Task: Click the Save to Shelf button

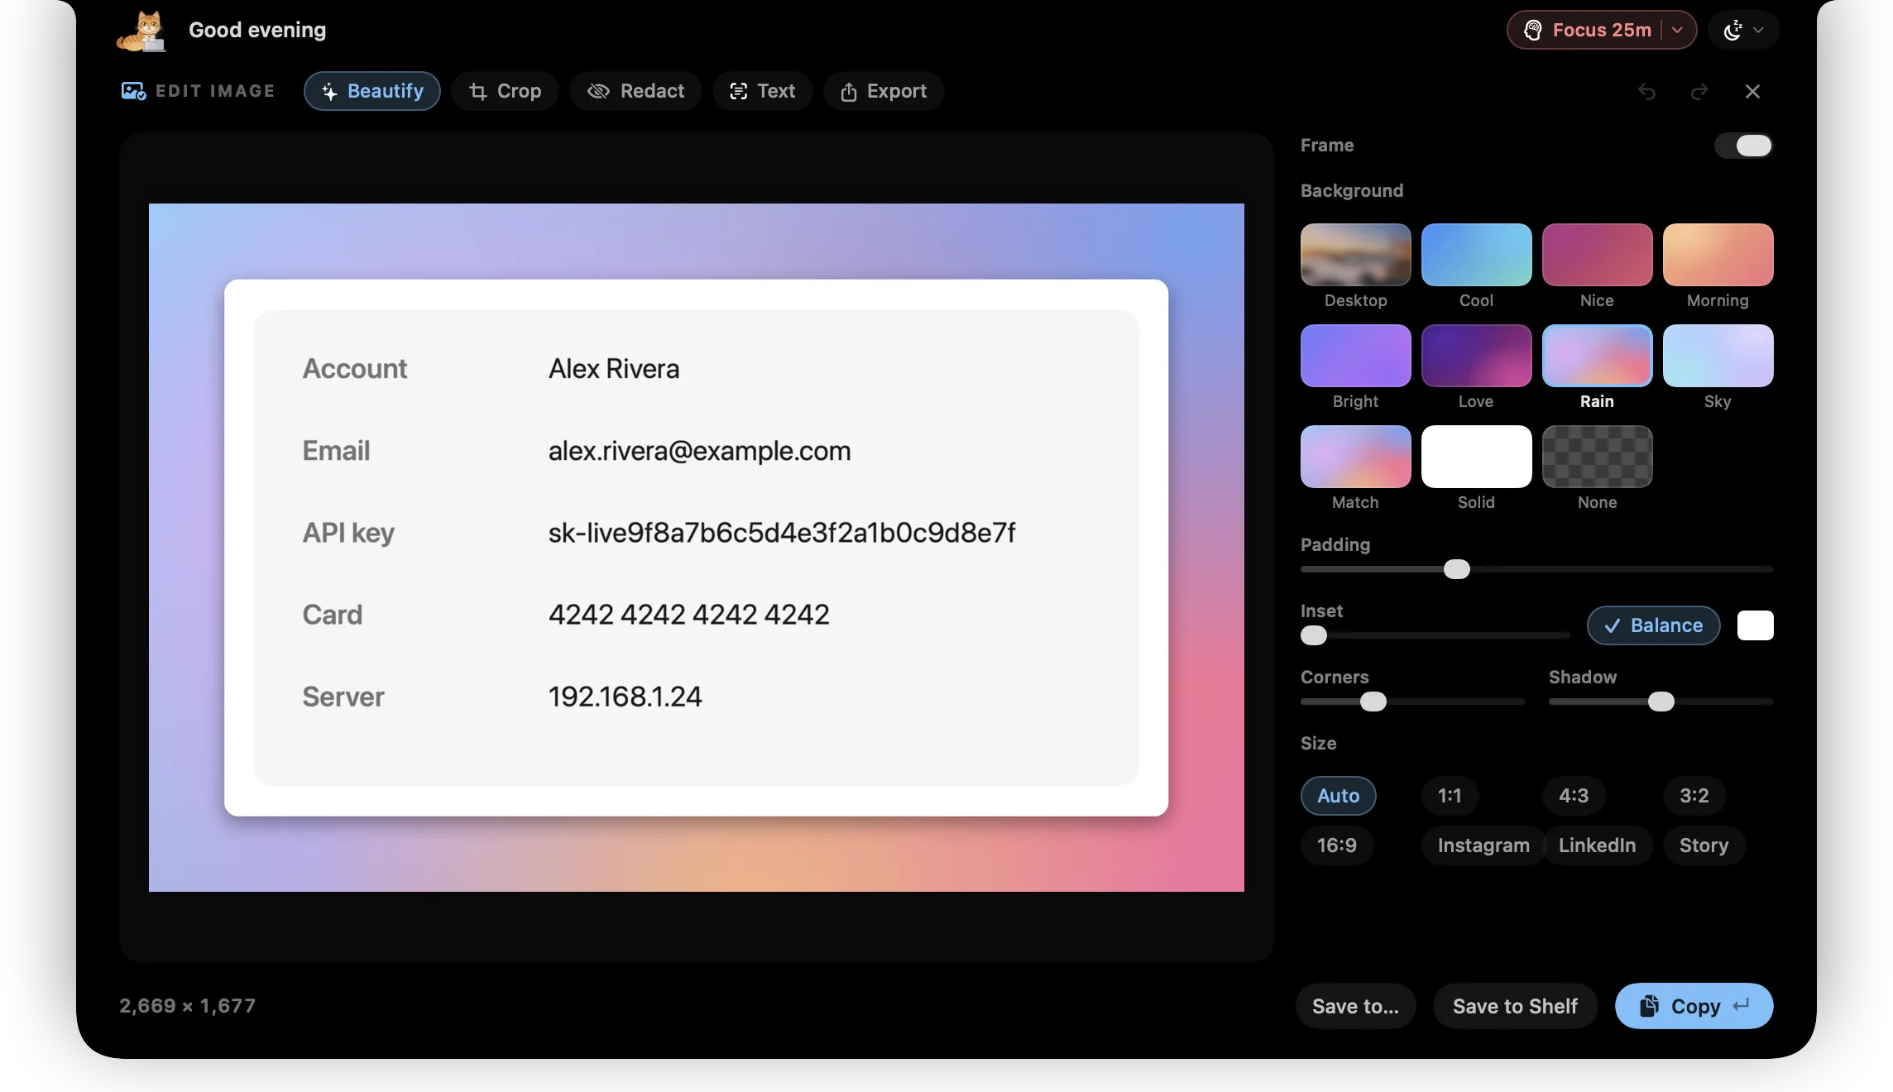Action: 1515,1006
